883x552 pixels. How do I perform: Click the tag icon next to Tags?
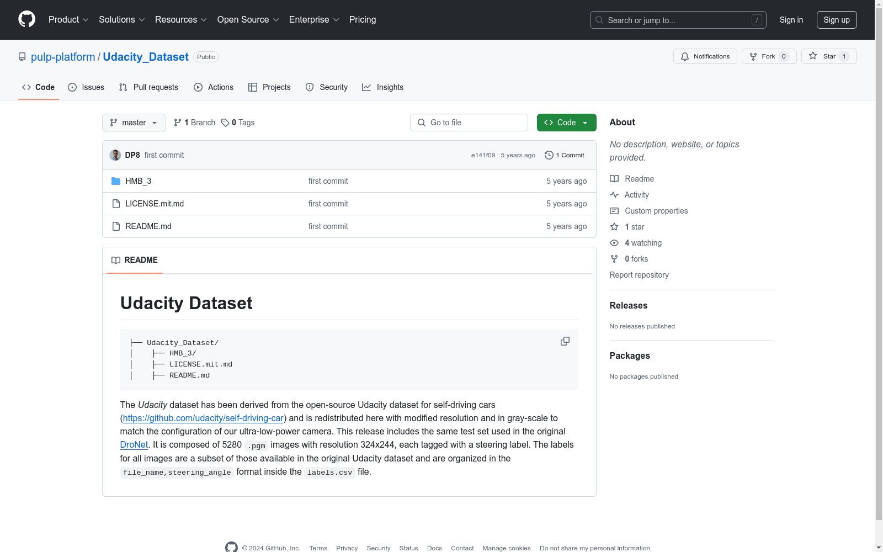pyautogui.click(x=225, y=123)
